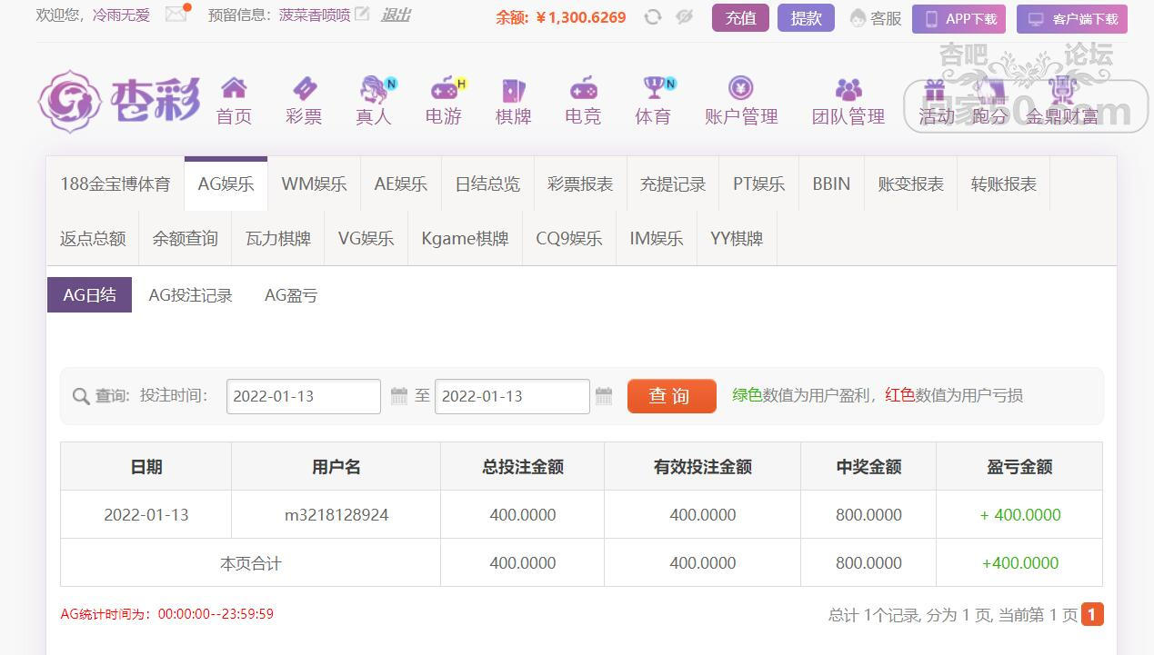Open the 团队管理 team icon
Screen dimensions: 1154x655
848,89
